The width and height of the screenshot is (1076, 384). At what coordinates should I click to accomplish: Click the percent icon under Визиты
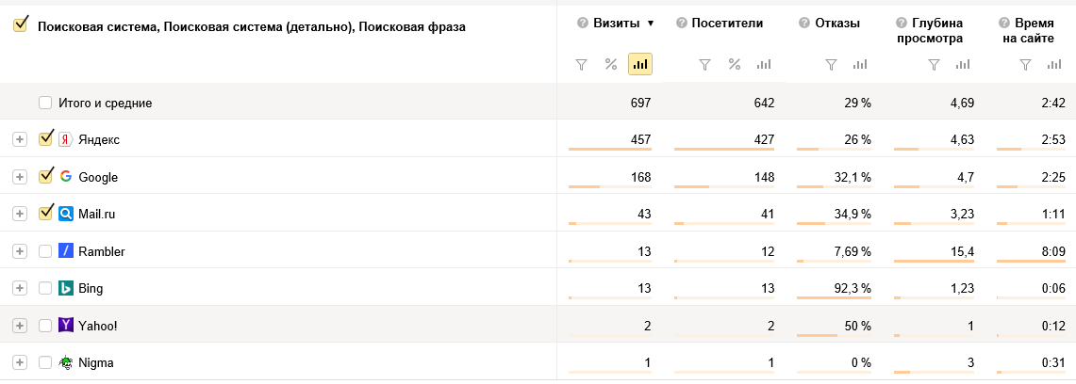[611, 64]
